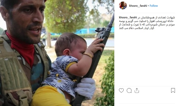Click the khosro__farahi name in the caption

point(128,17)
